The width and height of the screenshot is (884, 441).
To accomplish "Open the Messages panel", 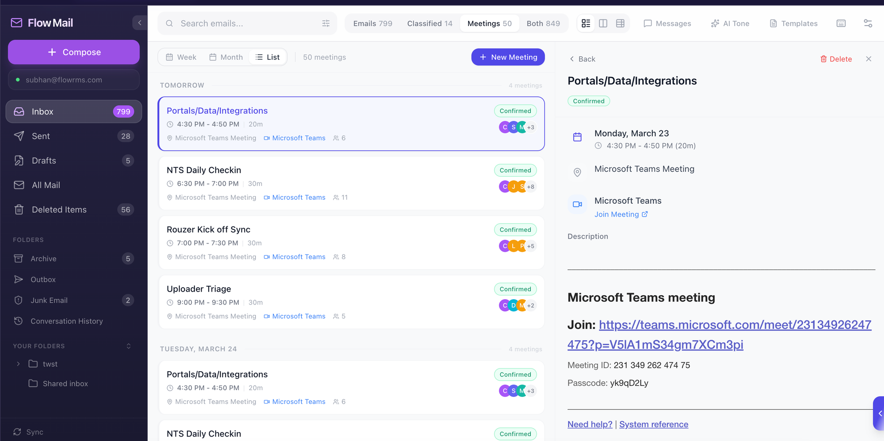I will click(667, 23).
